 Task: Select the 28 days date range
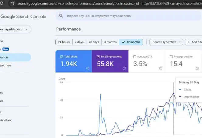click(x=94, y=42)
